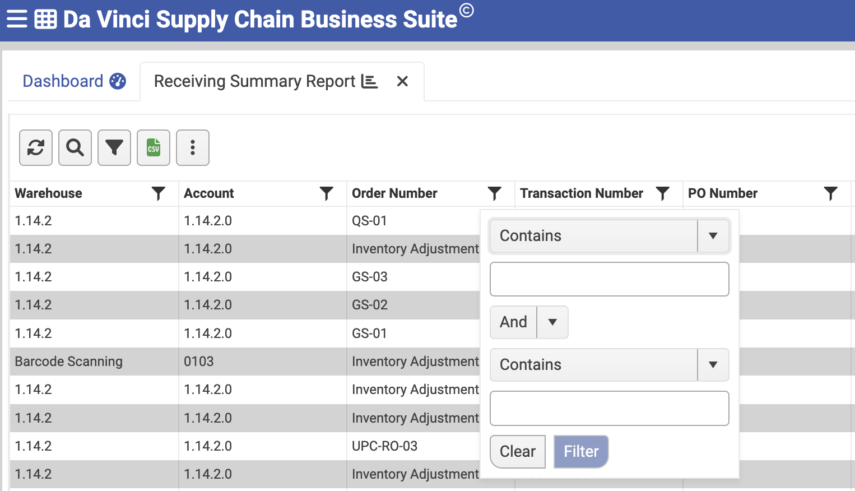
Task: Click the refresh report button
Action: (36, 148)
